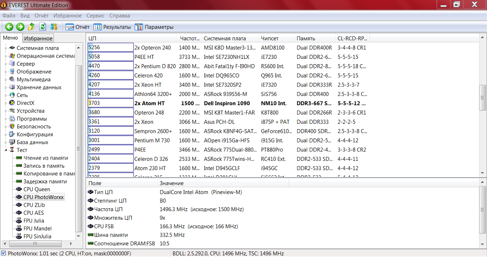Open the Отчёт menu in menu bar
The image size is (487, 257).
[x=41, y=15]
